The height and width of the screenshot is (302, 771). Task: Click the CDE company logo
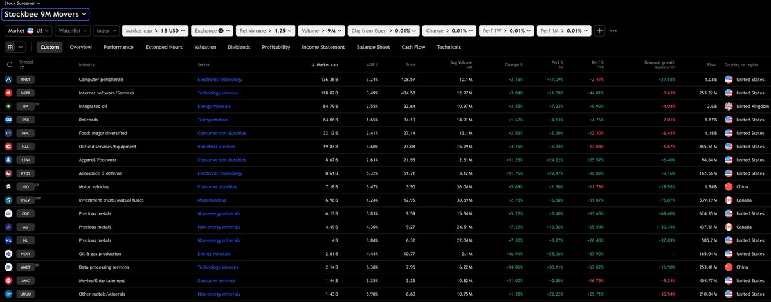coord(8,213)
